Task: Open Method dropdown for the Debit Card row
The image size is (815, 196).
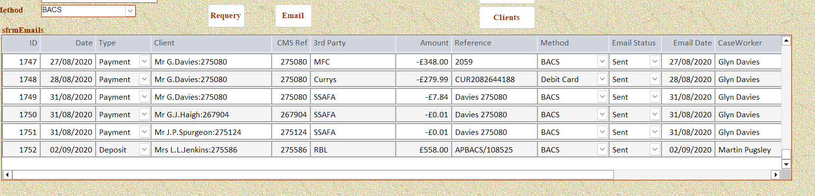Action: [602, 79]
